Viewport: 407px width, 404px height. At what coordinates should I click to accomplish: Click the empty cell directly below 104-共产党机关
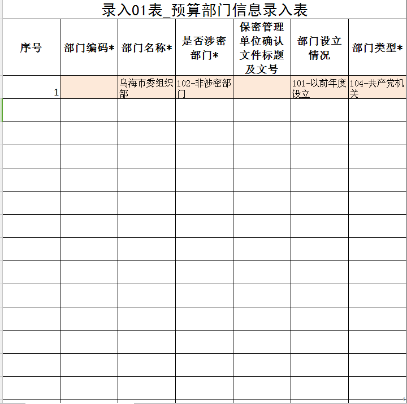377,110
